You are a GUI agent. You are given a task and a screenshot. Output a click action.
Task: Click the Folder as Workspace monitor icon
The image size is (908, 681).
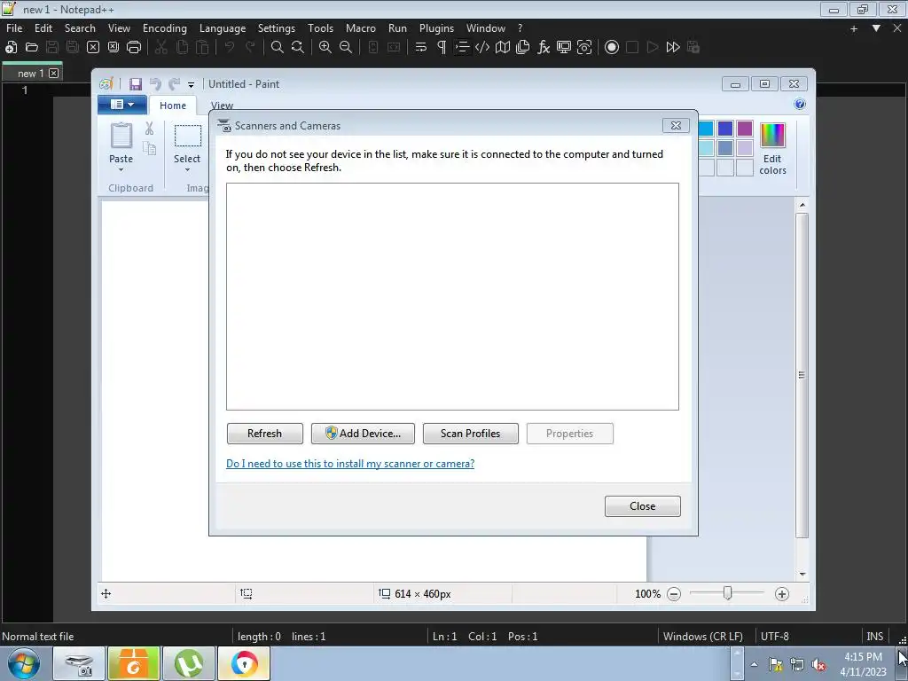(x=563, y=48)
